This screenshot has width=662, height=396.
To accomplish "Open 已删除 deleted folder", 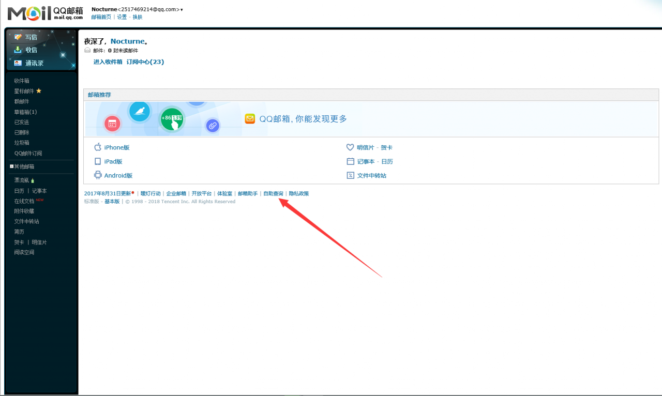I will (x=22, y=132).
